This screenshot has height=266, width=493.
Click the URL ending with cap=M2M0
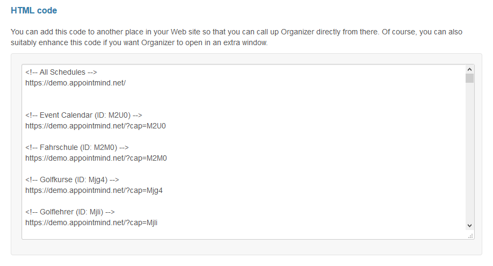(96, 158)
